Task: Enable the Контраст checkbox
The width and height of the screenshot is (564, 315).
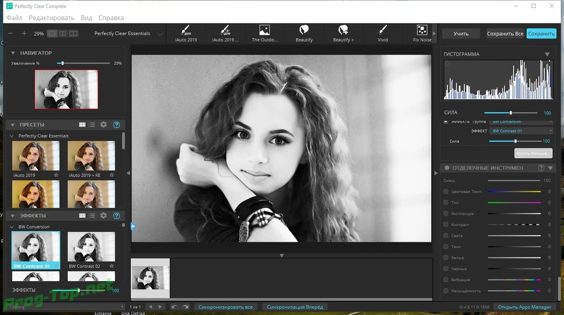Action: point(446,224)
